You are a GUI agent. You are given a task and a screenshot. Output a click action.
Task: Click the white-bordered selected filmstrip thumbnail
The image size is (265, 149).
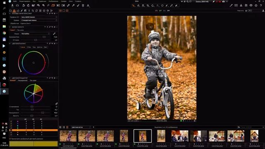click(142, 136)
